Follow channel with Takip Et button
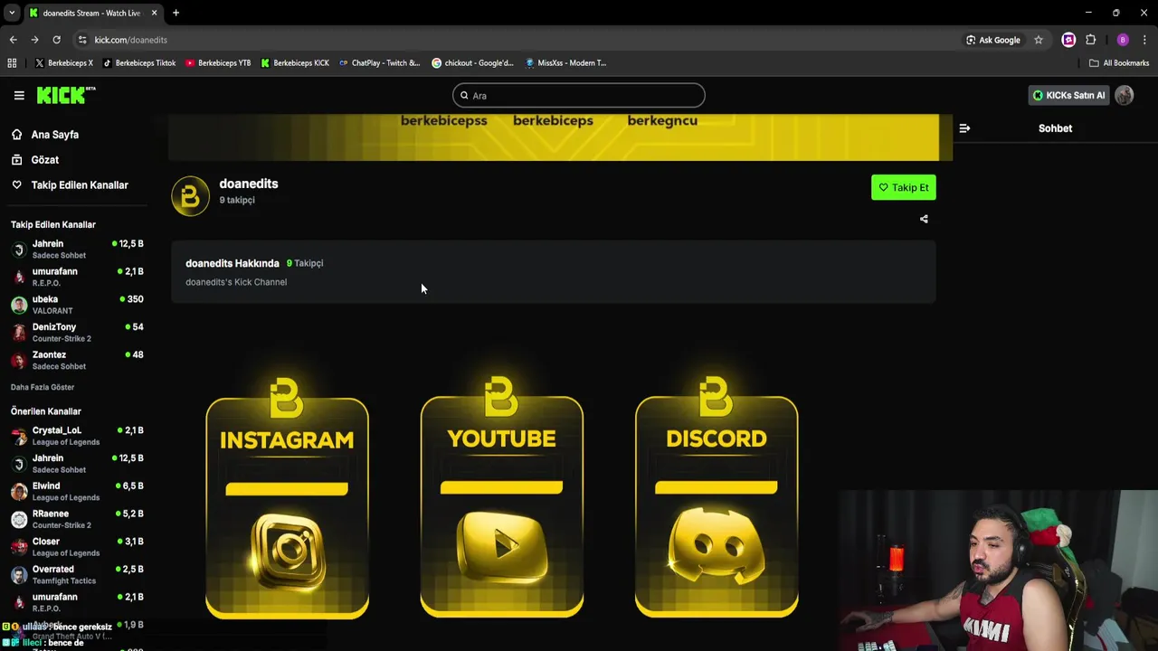 [x=903, y=187]
